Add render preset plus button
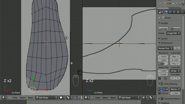 coord(175,48)
